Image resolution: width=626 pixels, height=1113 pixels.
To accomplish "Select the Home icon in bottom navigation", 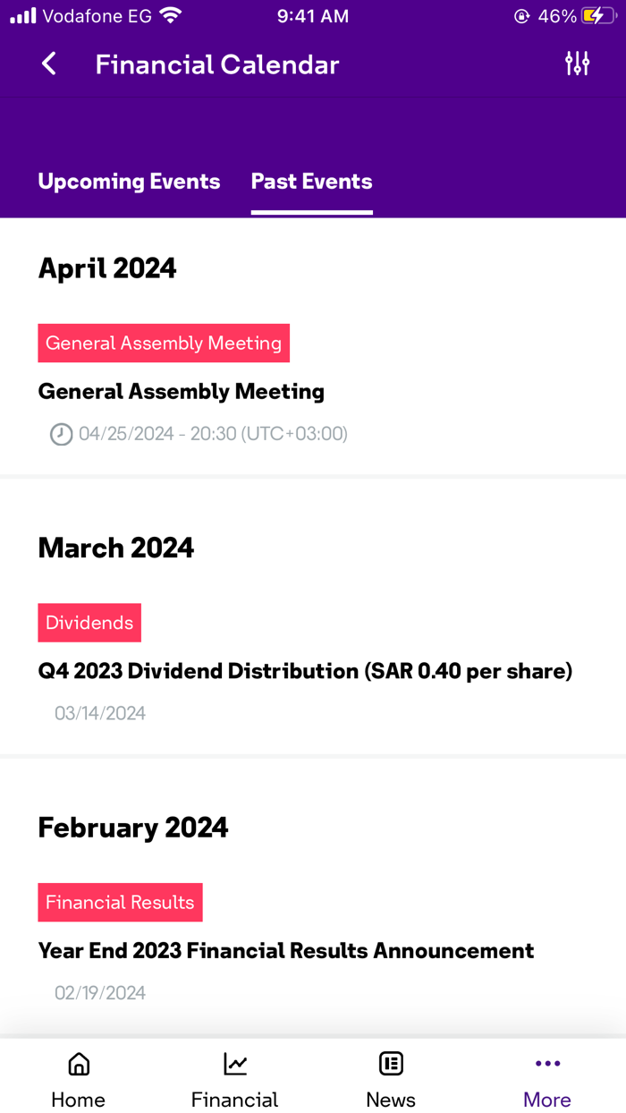I will pos(78,1065).
